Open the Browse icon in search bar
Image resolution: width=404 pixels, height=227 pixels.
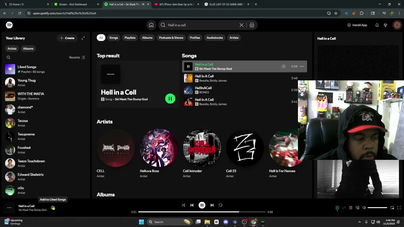(252, 25)
